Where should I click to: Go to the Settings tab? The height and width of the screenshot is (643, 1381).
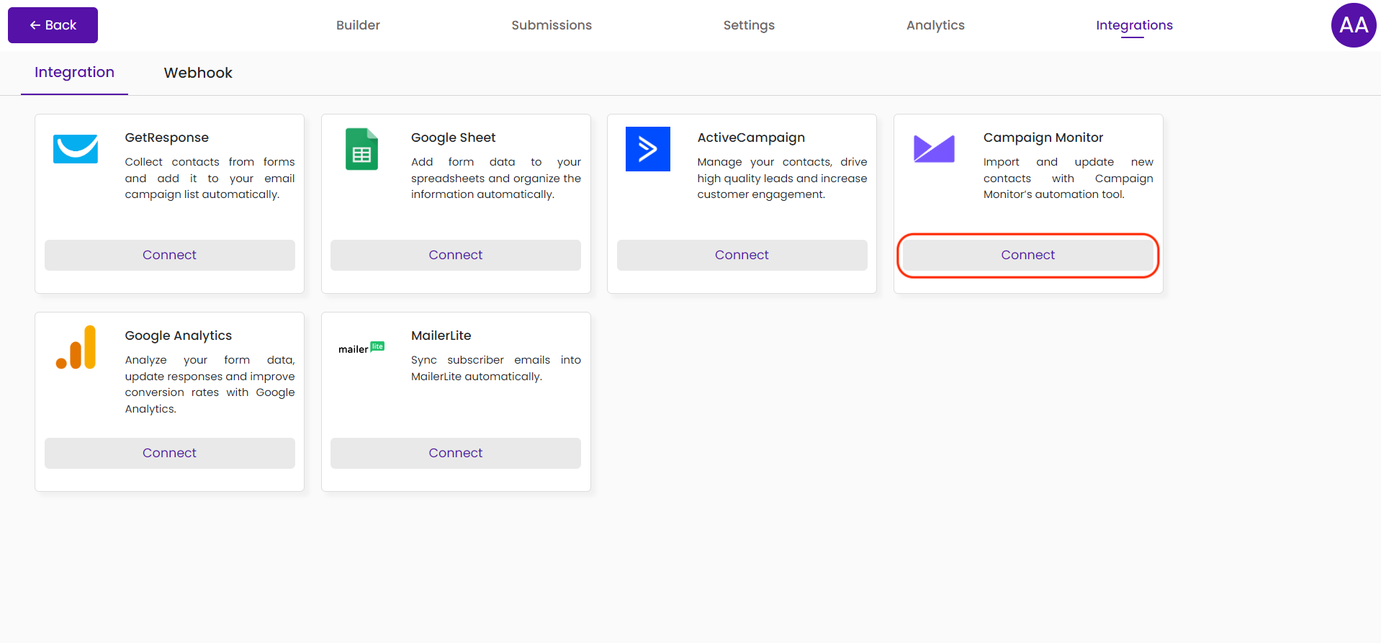749,25
